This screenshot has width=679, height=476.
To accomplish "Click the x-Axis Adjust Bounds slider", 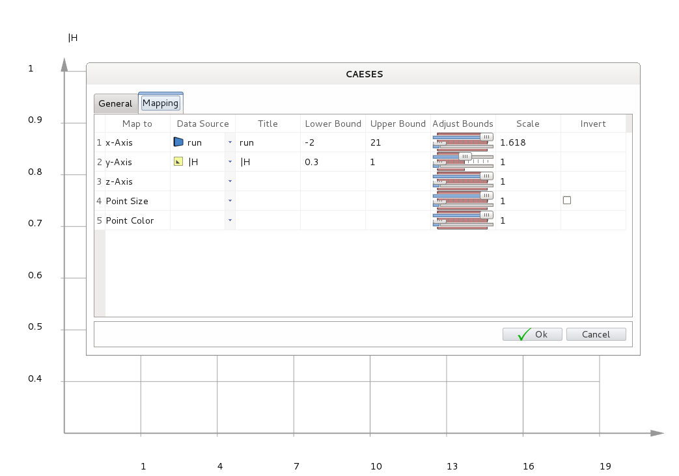I will pos(463,142).
